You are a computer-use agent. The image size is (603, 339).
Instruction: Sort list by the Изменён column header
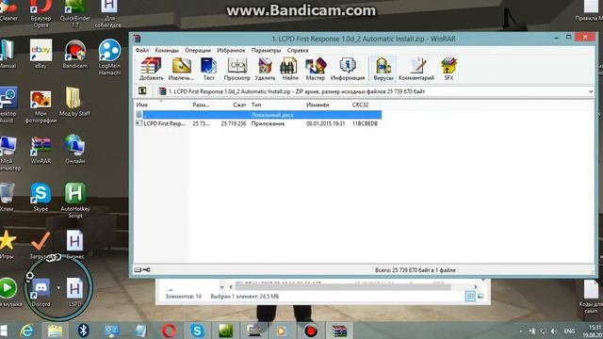(x=318, y=105)
